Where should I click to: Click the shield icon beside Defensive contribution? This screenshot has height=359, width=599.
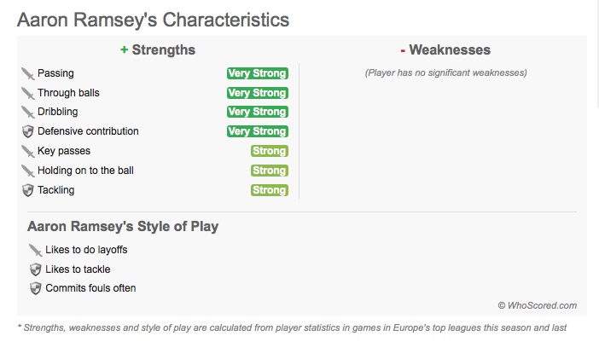click(27, 131)
